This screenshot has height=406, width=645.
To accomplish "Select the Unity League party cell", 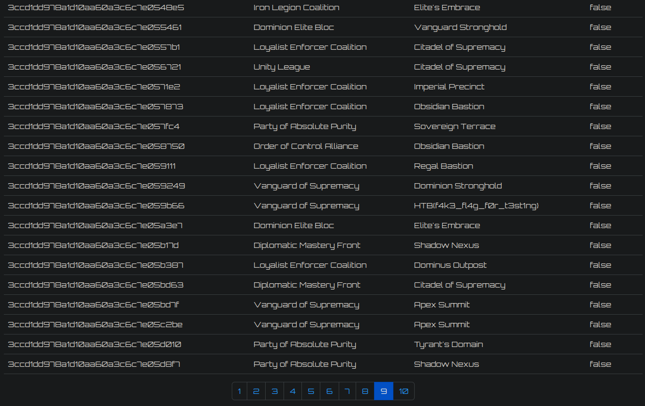I will point(282,67).
